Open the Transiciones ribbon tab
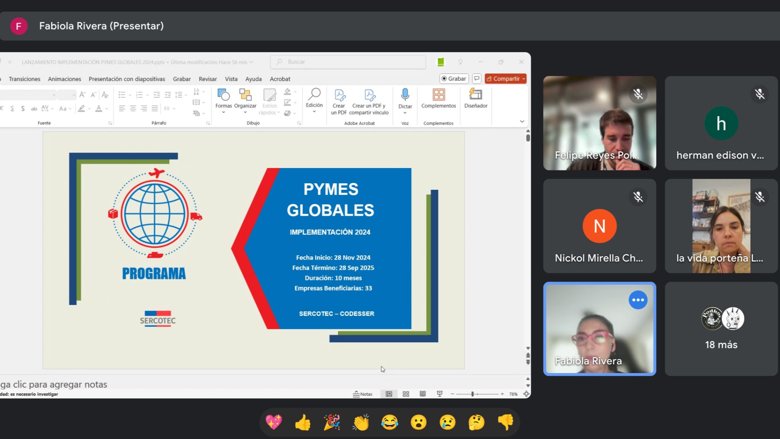Screen dimensions: 780x439 click(24, 79)
